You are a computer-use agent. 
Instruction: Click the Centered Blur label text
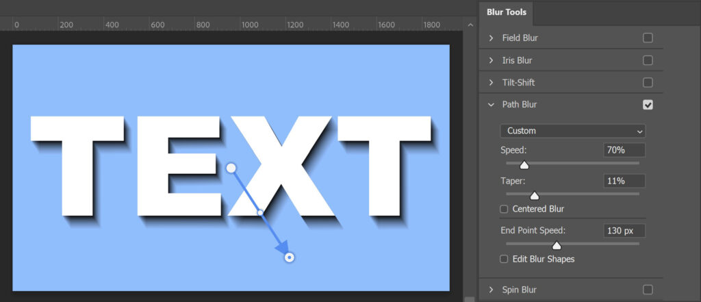click(538, 209)
